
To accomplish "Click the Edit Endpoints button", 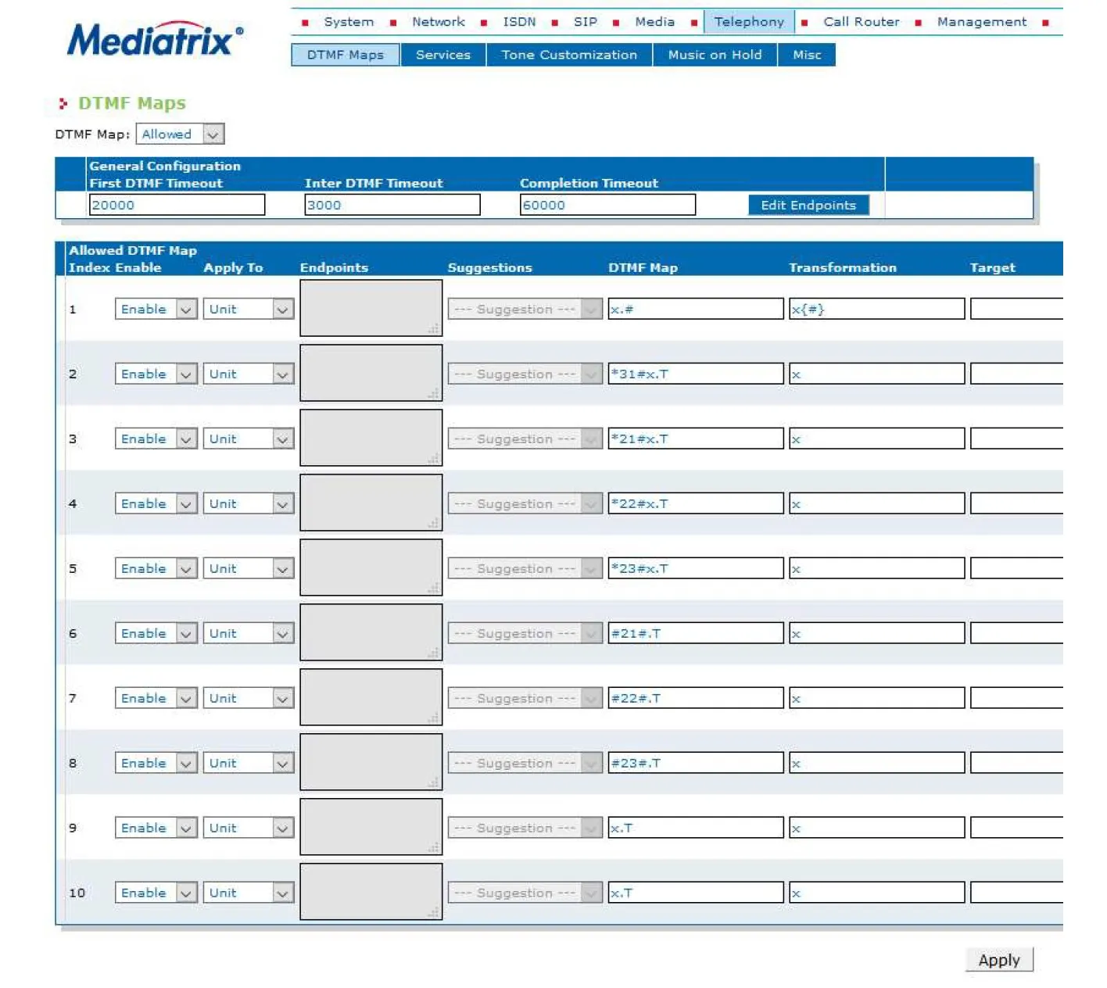I will tap(808, 205).
